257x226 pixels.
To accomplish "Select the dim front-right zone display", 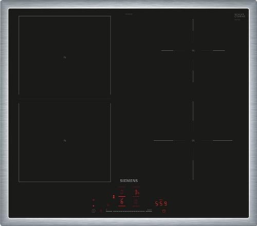I will 135,202.
